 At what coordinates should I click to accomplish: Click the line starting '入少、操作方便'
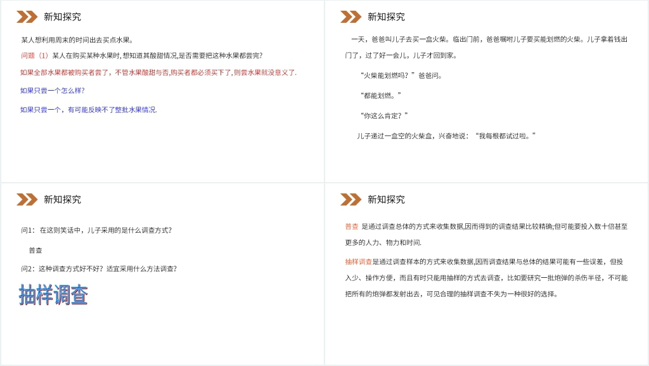tap(486, 278)
